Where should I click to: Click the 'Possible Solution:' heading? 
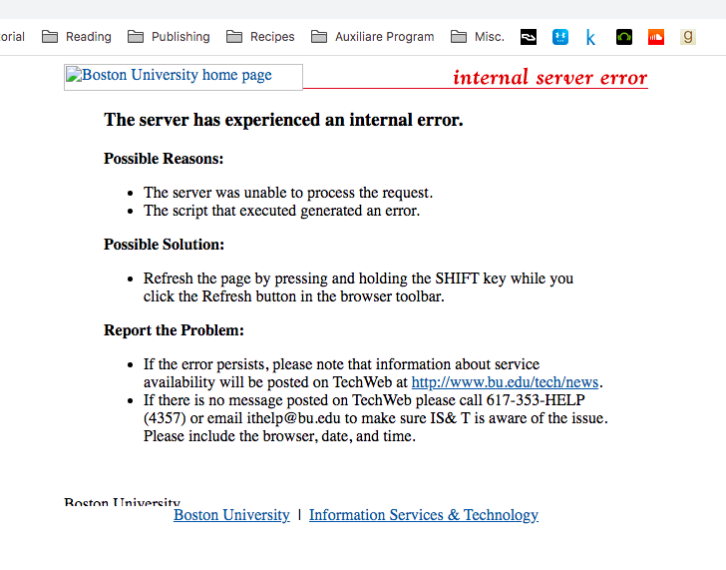(164, 245)
